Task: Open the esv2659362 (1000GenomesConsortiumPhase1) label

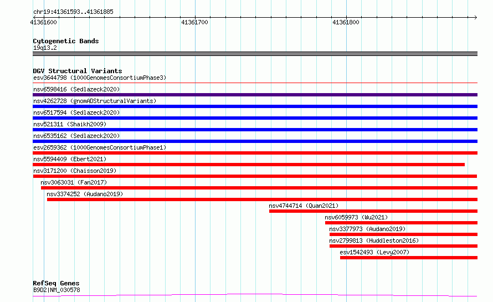Action: 100,147
